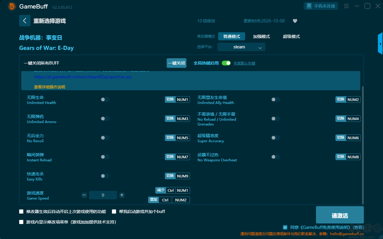The height and width of the screenshot is (239, 383).
Task: Click NUM1 hotkey for Unlimited Health
Action: [x=183, y=99]
